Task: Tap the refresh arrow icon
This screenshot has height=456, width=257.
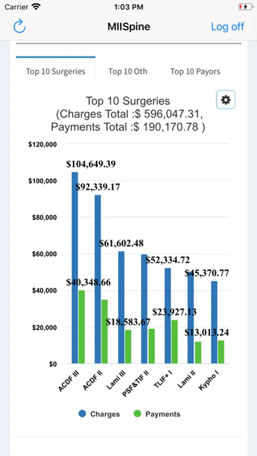Action: [20, 26]
